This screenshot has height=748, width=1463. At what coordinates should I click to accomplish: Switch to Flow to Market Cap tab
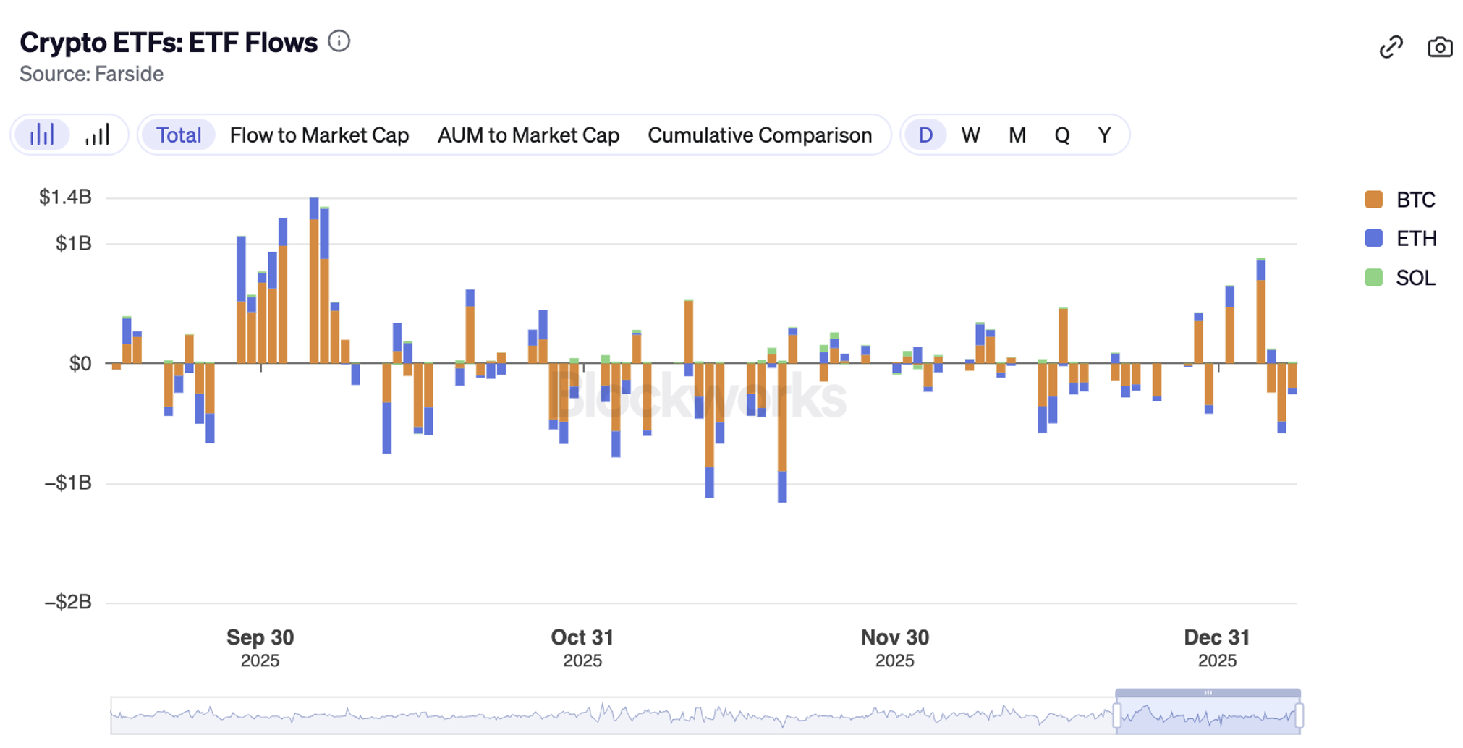319,135
